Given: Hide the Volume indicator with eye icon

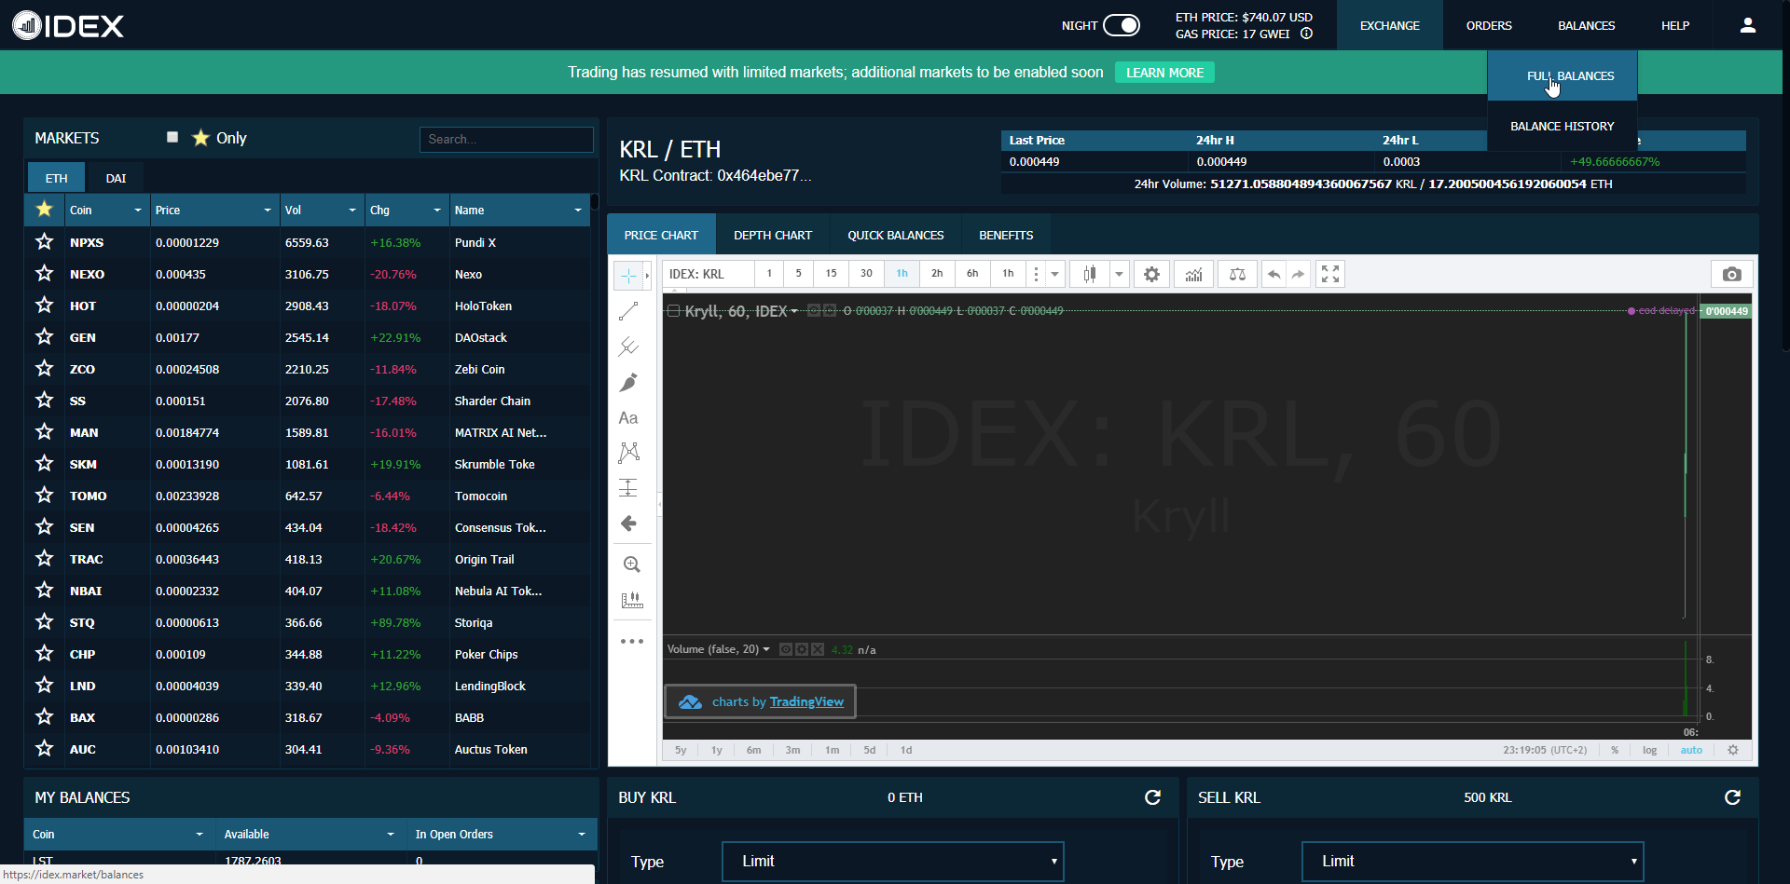Looking at the screenshot, I should tap(786, 649).
